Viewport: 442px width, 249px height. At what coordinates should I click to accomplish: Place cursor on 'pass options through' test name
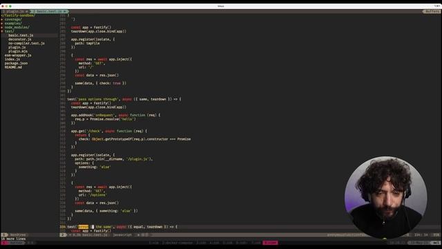click(97, 99)
